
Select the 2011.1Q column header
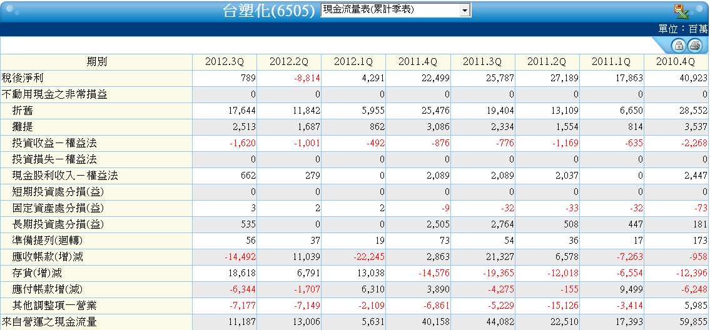pyautogui.click(x=611, y=62)
